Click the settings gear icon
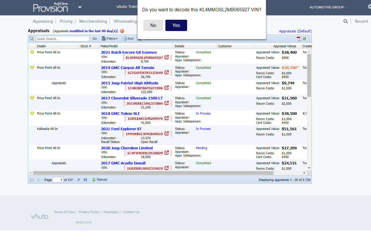Viewport: 371px width, 232px height. click(369, 7)
